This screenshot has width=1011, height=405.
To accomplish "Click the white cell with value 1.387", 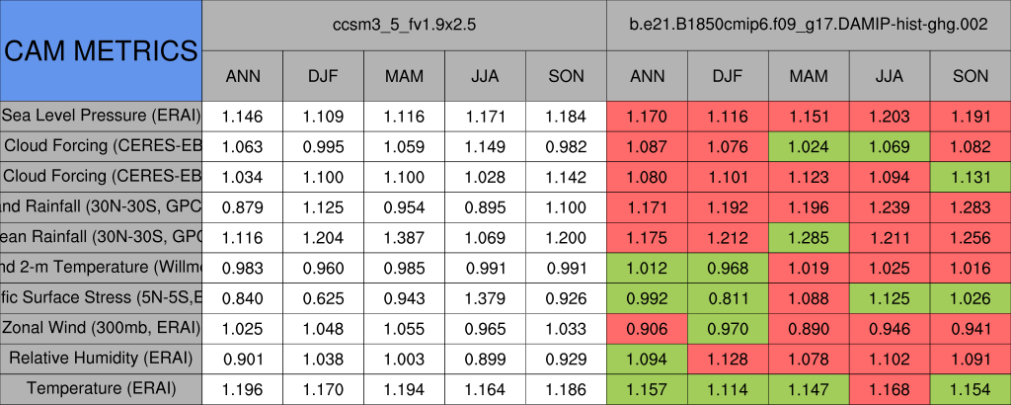I will [404, 237].
